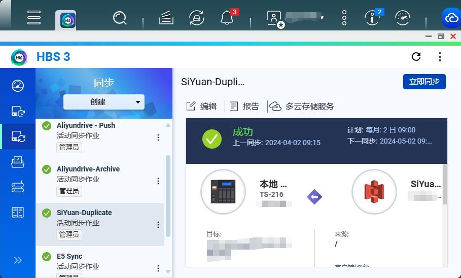Click the 成功 status text
Image resolution: width=461 pixels, height=278 pixels.
coord(242,132)
